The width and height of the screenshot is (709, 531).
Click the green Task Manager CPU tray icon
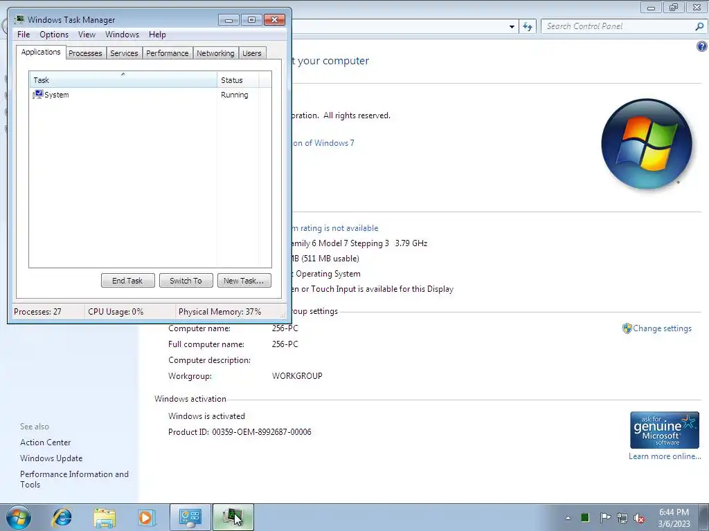pos(584,517)
